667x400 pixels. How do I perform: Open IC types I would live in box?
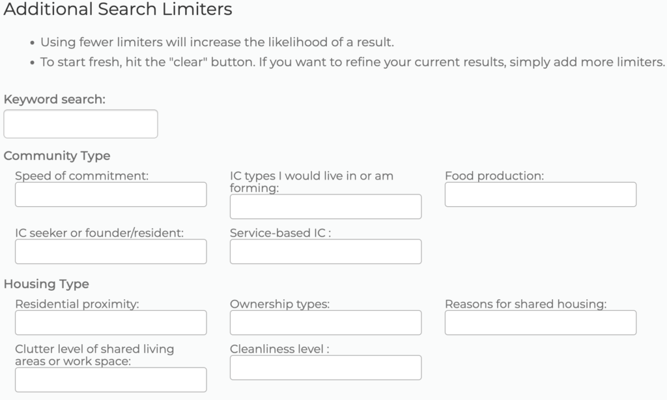[x=326, y=207]
